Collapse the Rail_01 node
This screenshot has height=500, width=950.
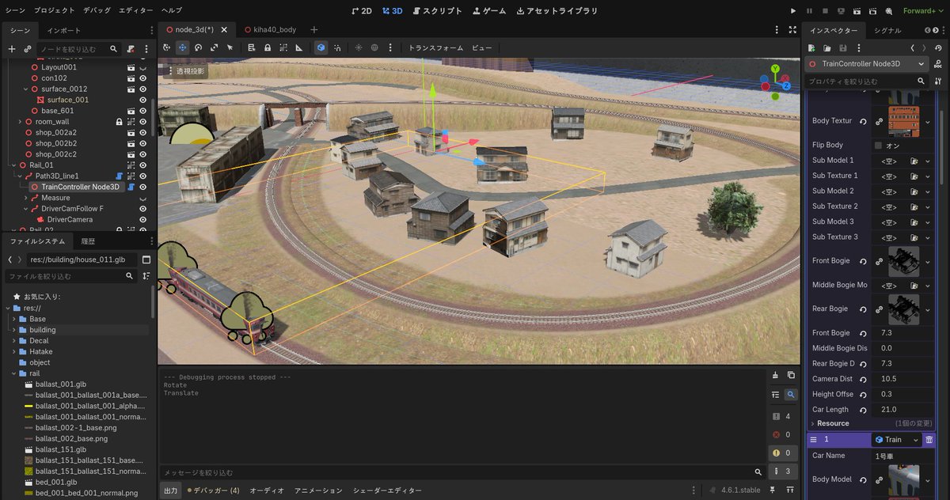click(x=13, y=165)
